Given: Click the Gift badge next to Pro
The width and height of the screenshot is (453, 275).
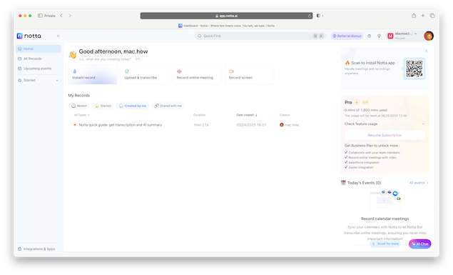Looking at the screenshot, I should tap(365, 102).
